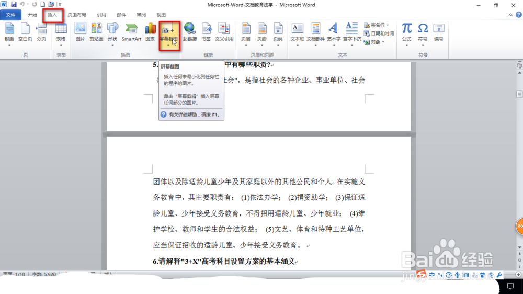Save the document from Quick Access

tap(14, 4)
